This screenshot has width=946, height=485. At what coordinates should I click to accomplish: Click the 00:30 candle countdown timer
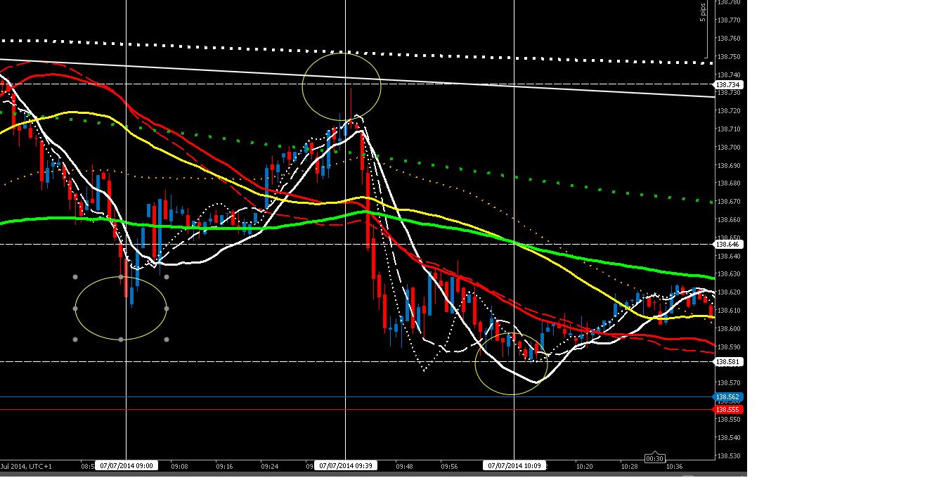tap(654, 458)
